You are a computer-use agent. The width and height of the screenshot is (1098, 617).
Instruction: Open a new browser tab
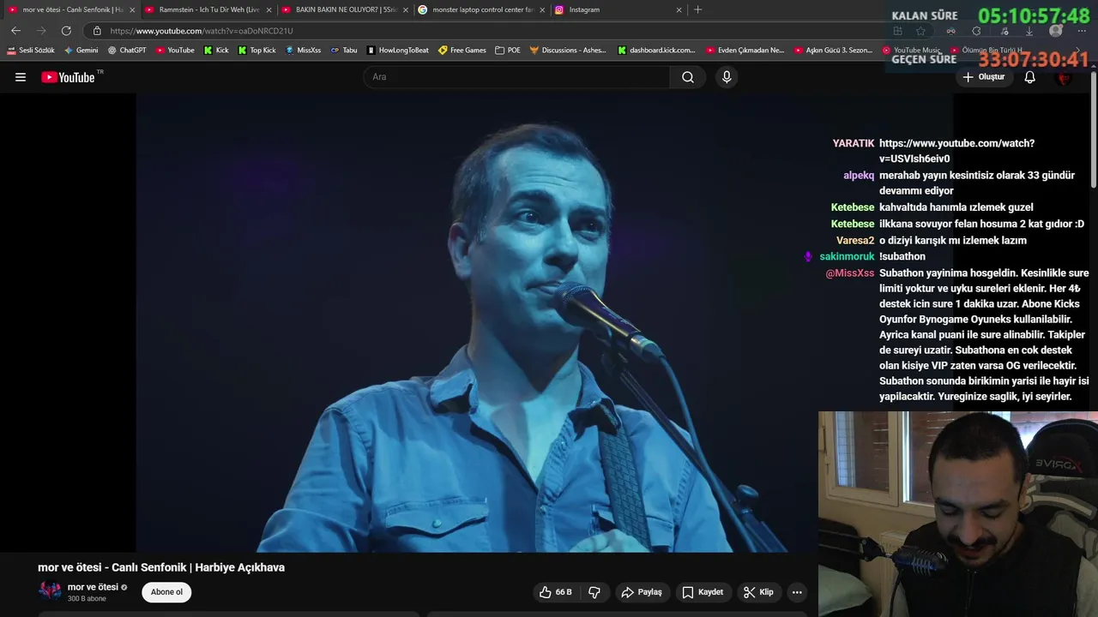[x=697, y=9]
